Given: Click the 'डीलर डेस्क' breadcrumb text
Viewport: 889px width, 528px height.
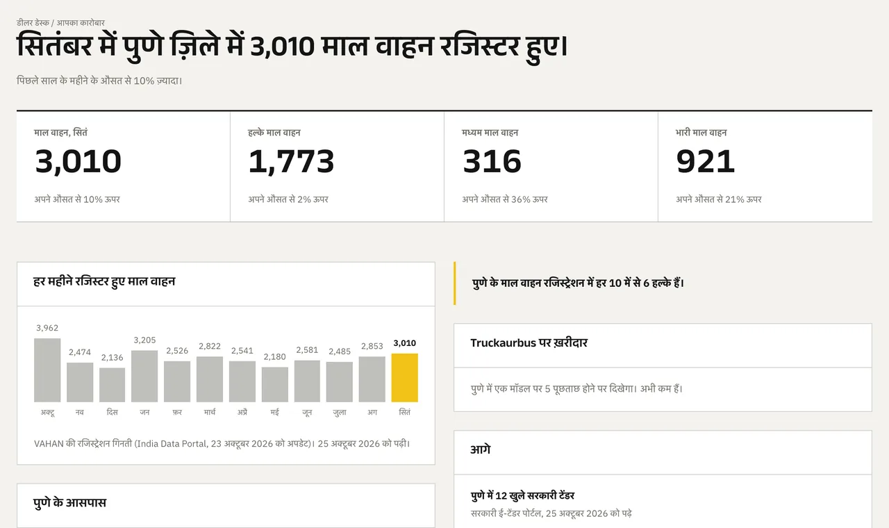Looking at the screenshot, I should [x=33, y=23].
